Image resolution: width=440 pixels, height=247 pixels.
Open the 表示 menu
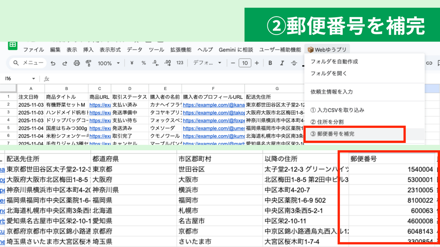(72, 50)
